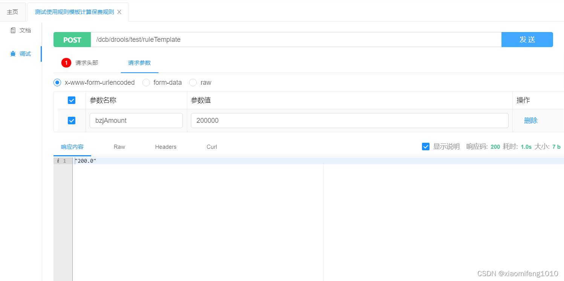Switch to the 主页 tab
This screenshot has width=564, height=281.
click(13, 12)
